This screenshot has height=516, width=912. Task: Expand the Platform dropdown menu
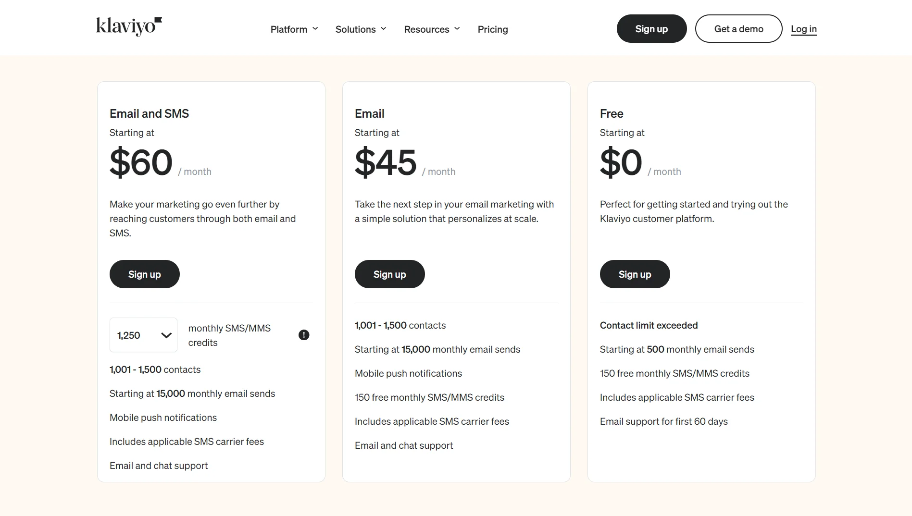click(x=294, y=29)
